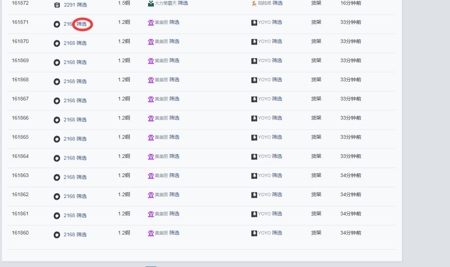Click item ring icon in row 161866
Viewport: 450px width, 267px height.
(x=57, y=120)
